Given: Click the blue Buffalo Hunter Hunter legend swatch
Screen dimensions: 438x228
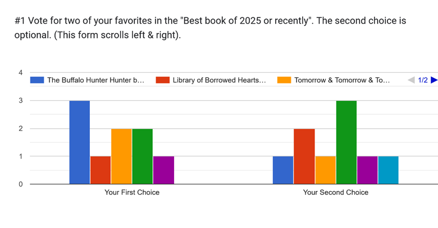Looking at the screenshot, I should tap(37, 80).
